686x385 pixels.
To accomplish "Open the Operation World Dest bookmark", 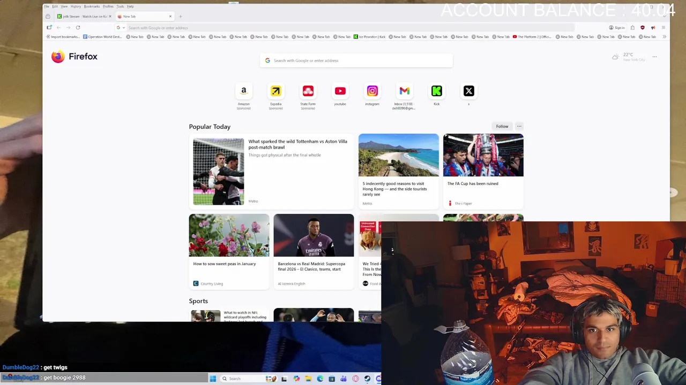I will pyautogui.click(x=102, y=37).
